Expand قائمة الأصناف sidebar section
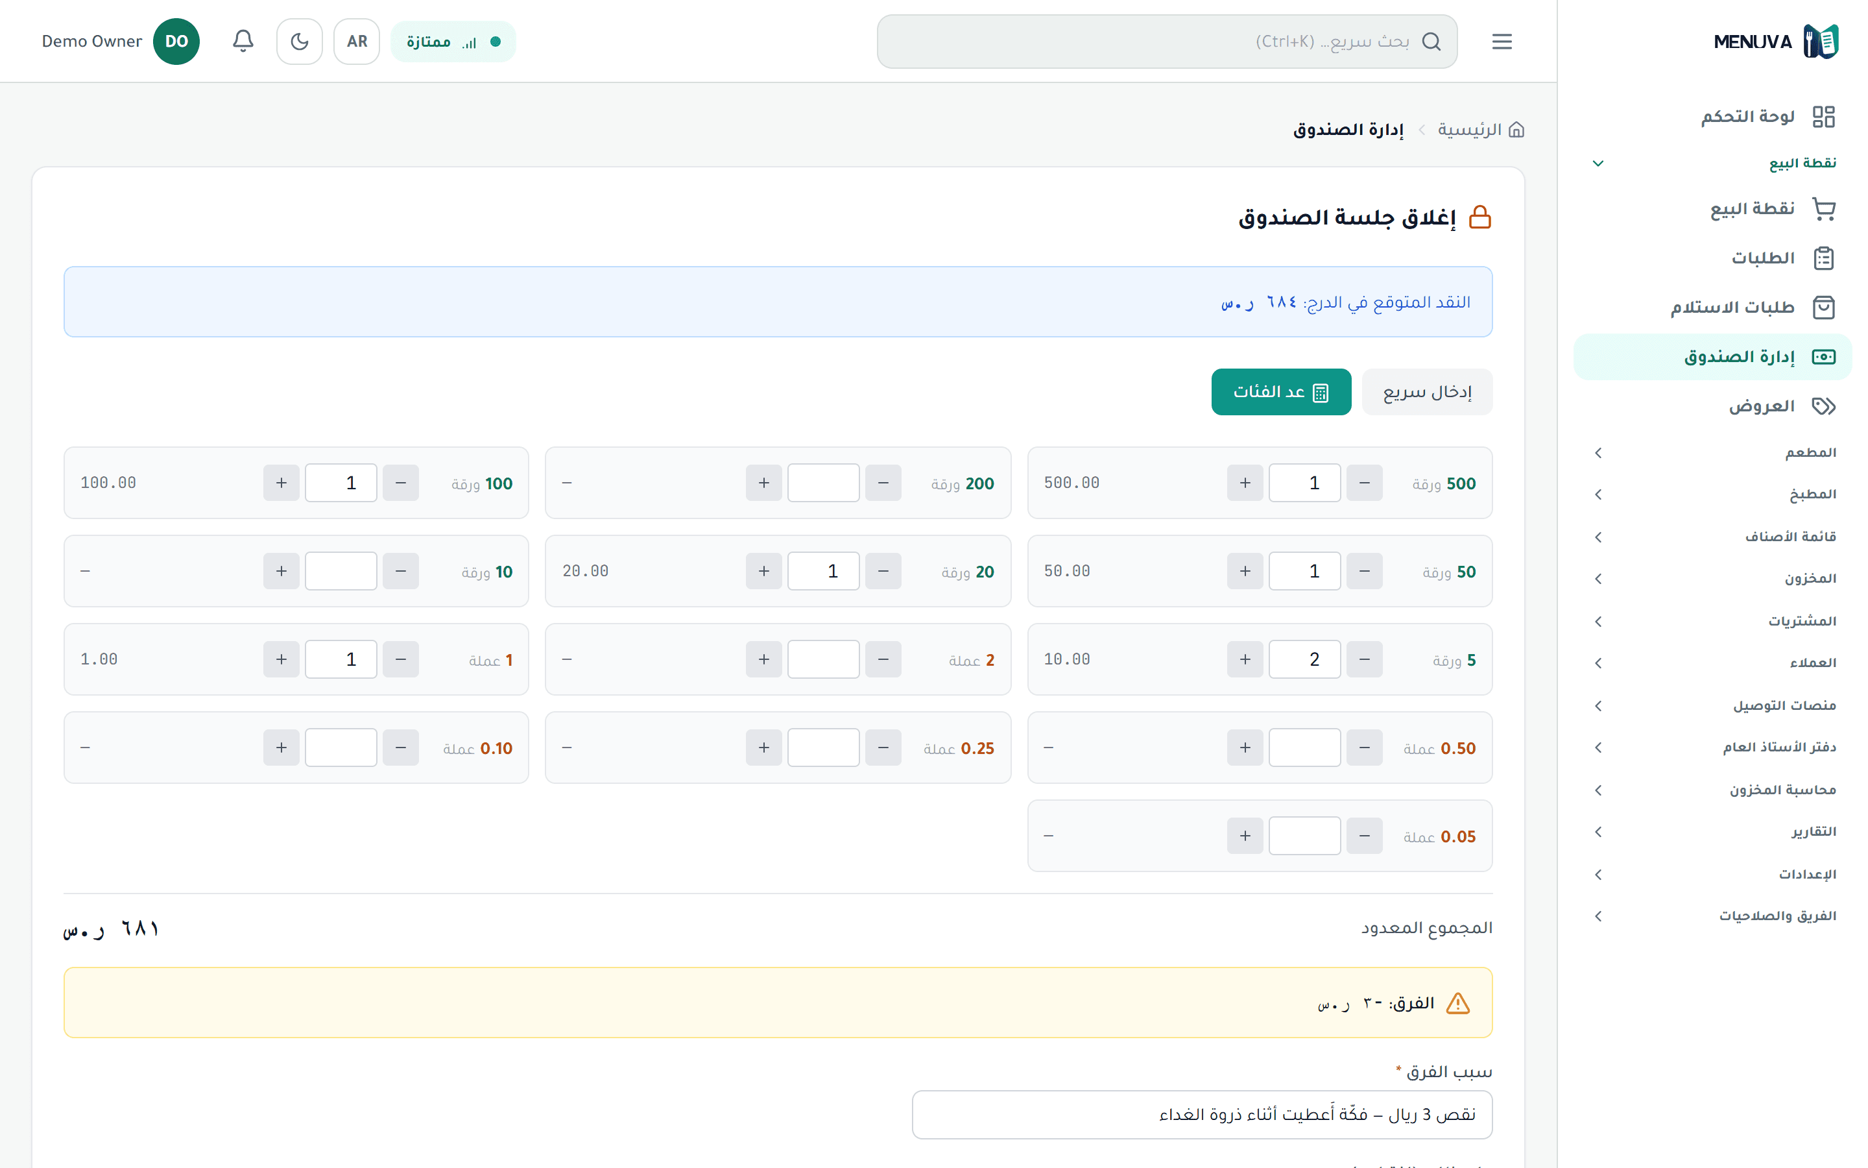 [1713, 537]
